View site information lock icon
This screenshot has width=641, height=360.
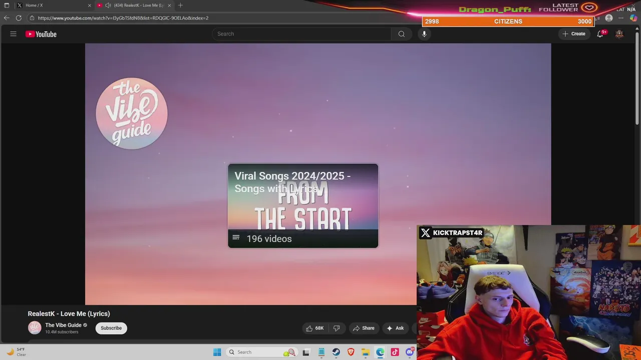32,18
